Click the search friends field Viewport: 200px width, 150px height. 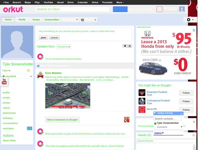point(166,141)
